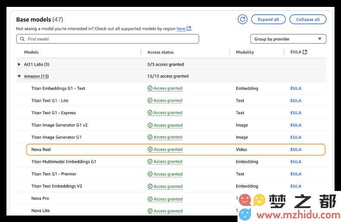341x222 pixels.
Task: Click Access granted status for Titan Embeddings G1 - Text
Action: click(x=165, y=88)
